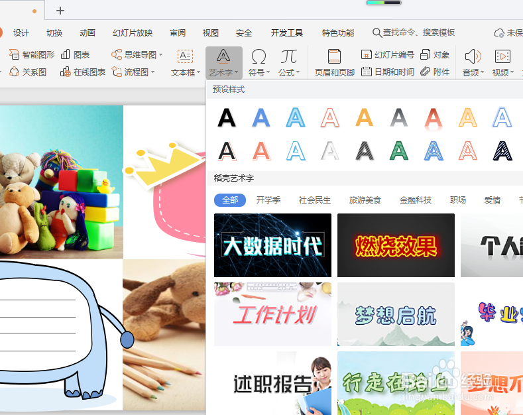
Task: Add an 附件 attachment
Action: tap(435, 72)
